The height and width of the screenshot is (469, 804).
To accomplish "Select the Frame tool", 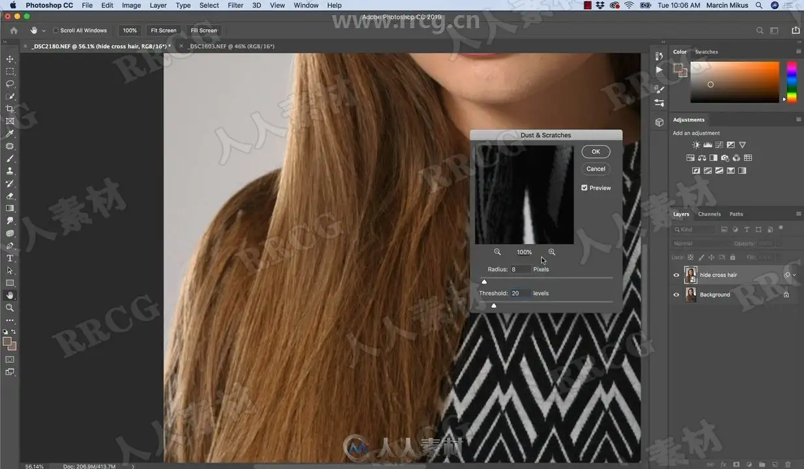I will pyautogui.click(x=10, y=121).
